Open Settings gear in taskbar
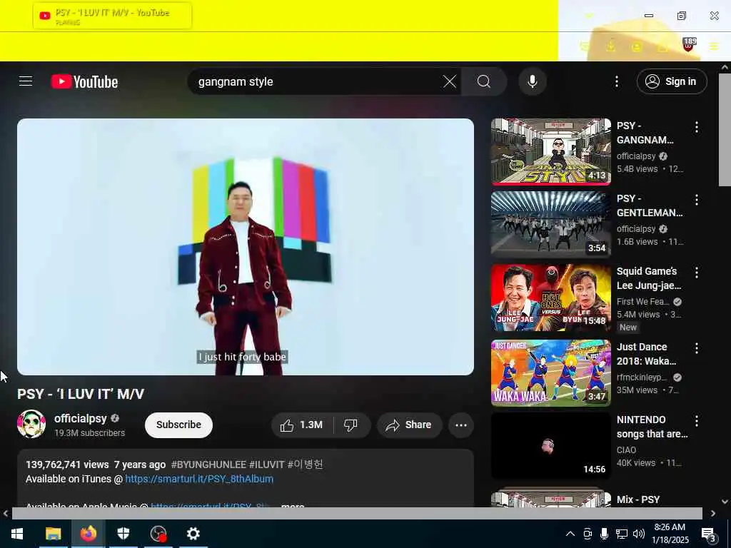Viewport: 731px width, 548px height. [193, 534]
